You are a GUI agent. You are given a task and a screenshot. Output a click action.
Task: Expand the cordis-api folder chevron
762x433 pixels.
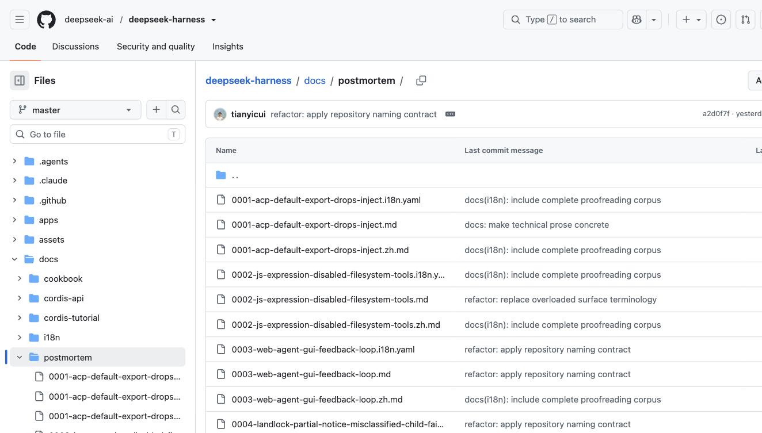click(x=20, y=298)
